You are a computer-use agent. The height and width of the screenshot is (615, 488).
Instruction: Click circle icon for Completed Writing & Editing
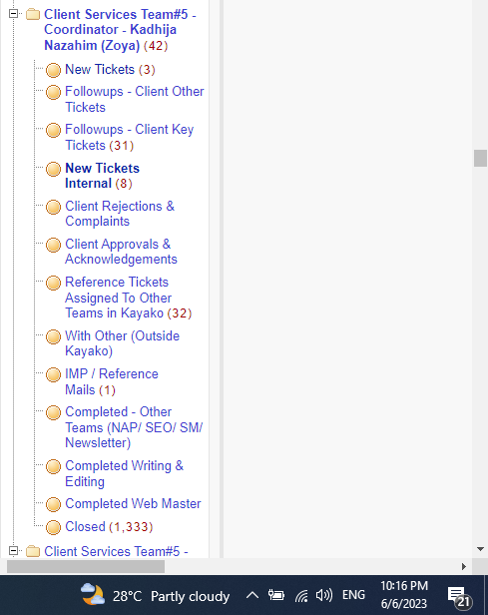pyautogui.click(x=53, y=467)
